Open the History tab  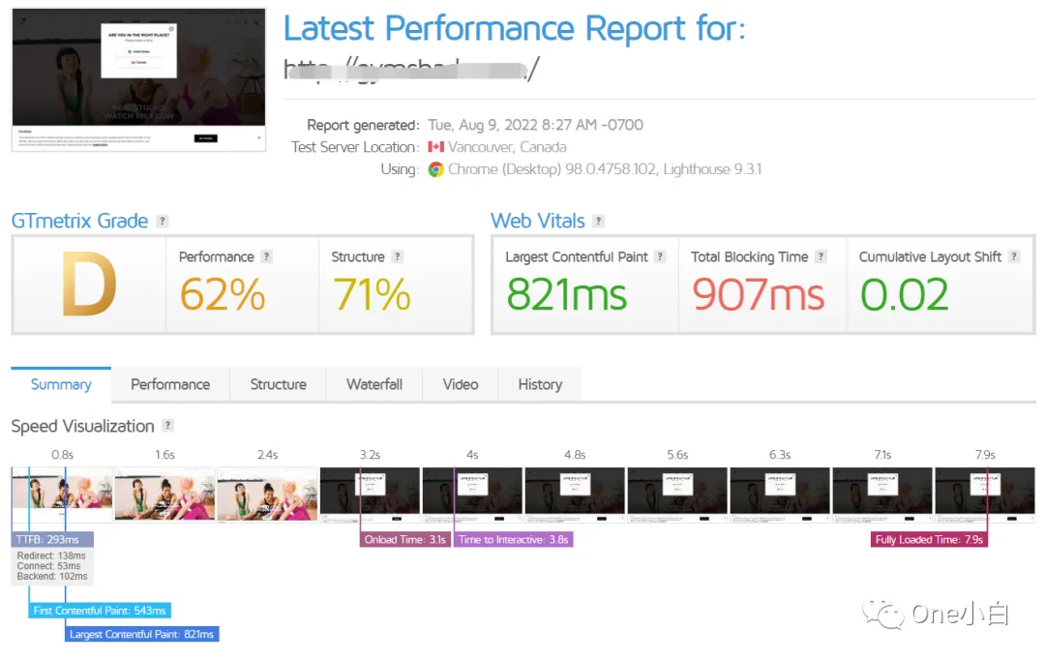click(x=540, y=384)
